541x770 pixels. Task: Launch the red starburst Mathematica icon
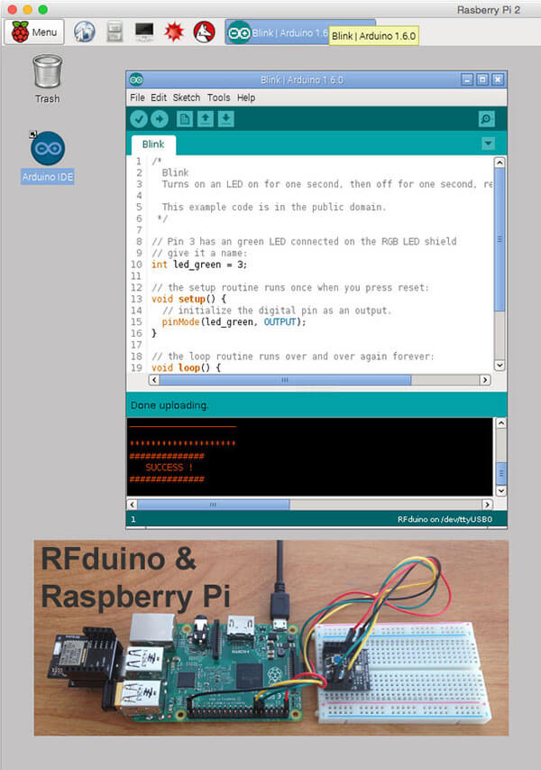(x=174, y=32)
